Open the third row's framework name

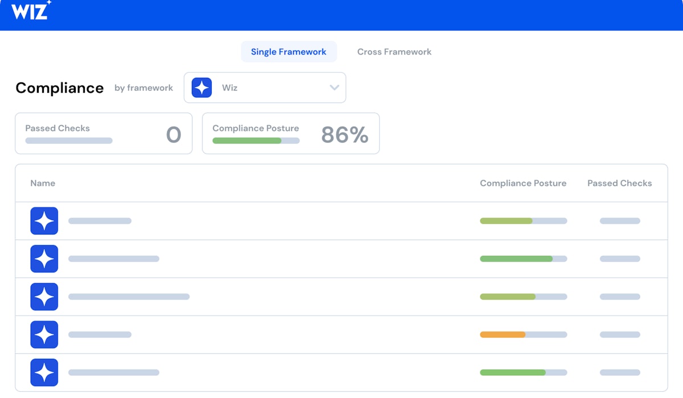click(x=129, y=297)
